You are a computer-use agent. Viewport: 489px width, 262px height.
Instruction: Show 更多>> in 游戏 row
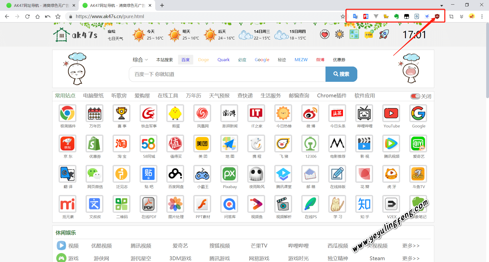411,258
